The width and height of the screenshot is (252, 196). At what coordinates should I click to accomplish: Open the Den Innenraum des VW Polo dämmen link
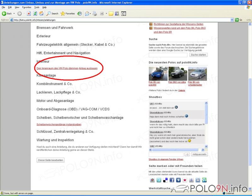click(x=57, y=68)
